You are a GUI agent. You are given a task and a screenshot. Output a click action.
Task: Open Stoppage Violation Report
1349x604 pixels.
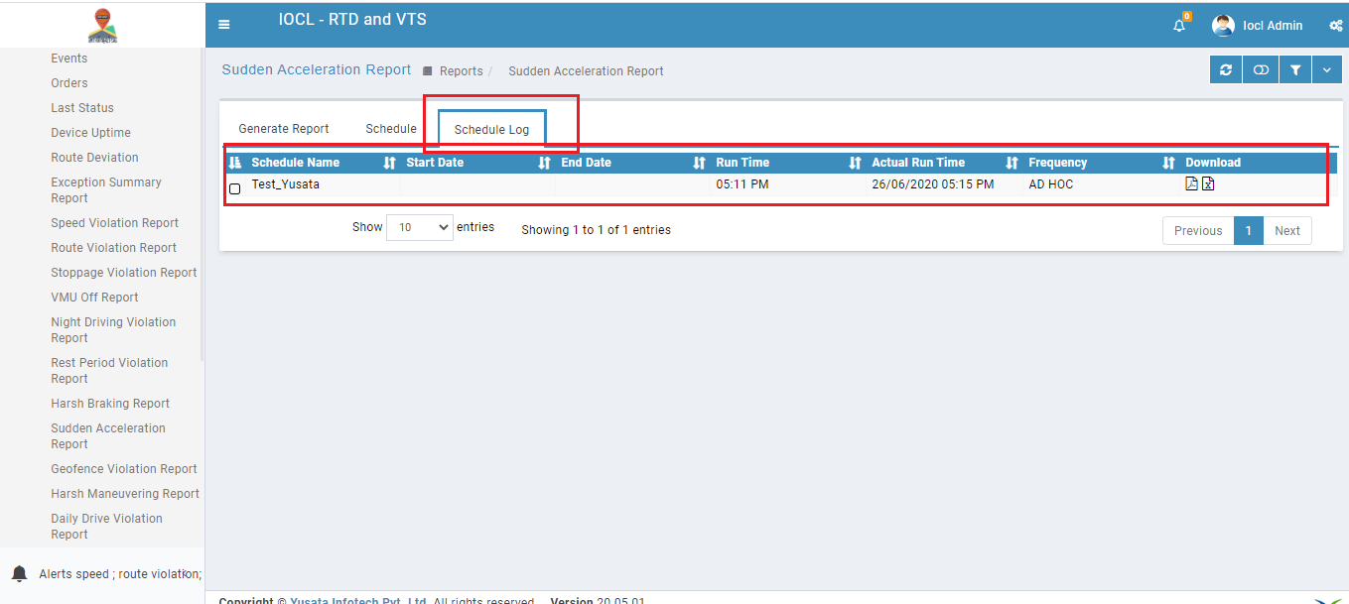(124, 273)
